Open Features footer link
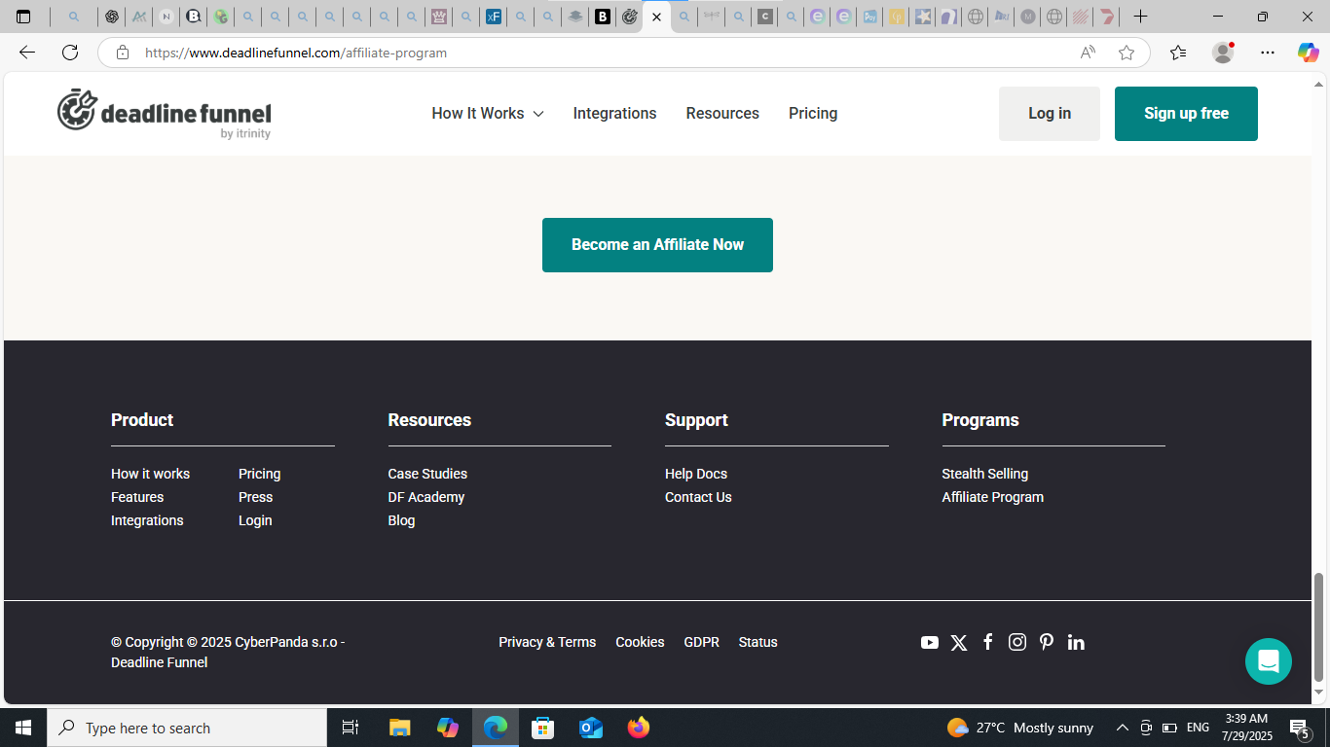 137,497
